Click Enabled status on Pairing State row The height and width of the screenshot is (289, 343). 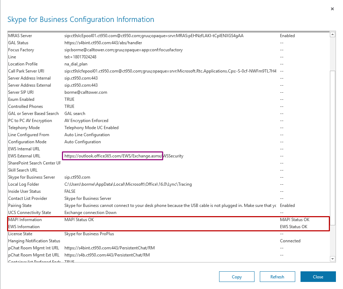(x=287, y=206)
